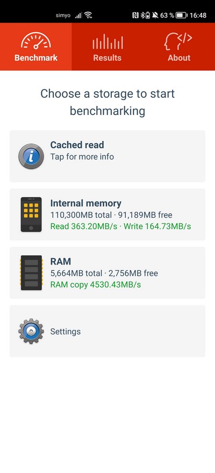Tap the Bluetooth status bar icon
The width and height of the screenshot is (215, 473).
[142, 15]
